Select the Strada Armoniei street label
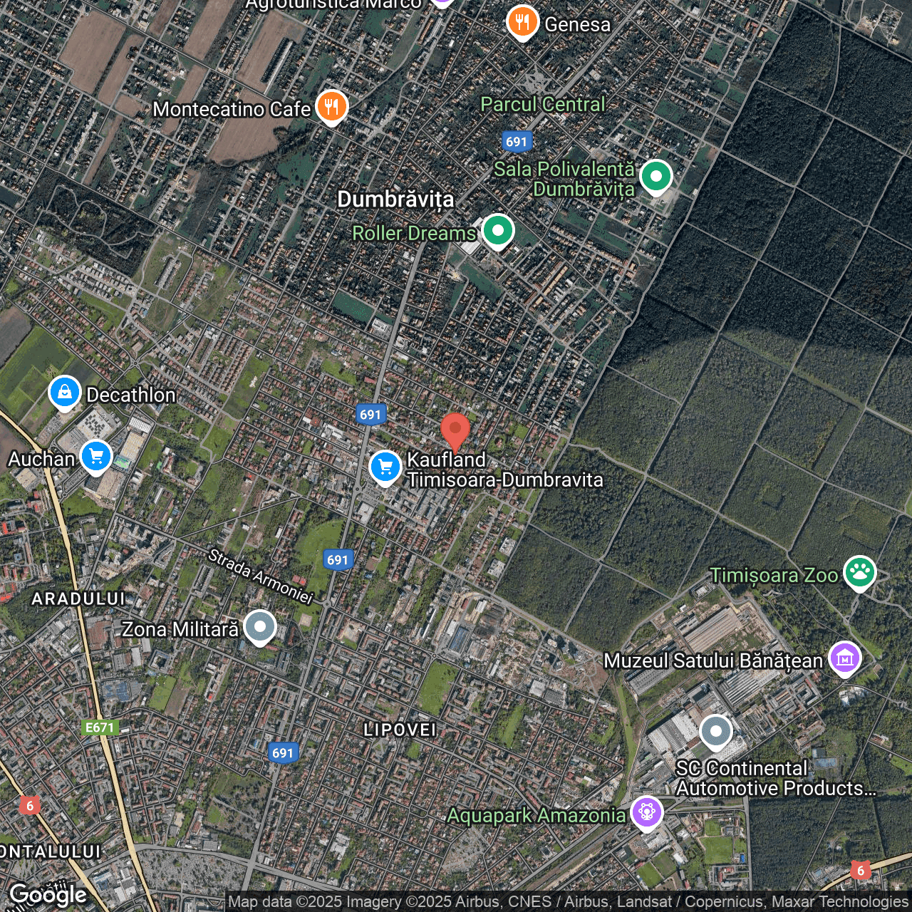This screenshot has width=912, height=912. coord(260,576)
